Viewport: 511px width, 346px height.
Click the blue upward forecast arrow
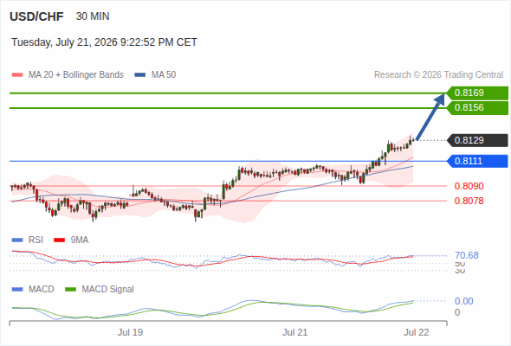(430, 117)
